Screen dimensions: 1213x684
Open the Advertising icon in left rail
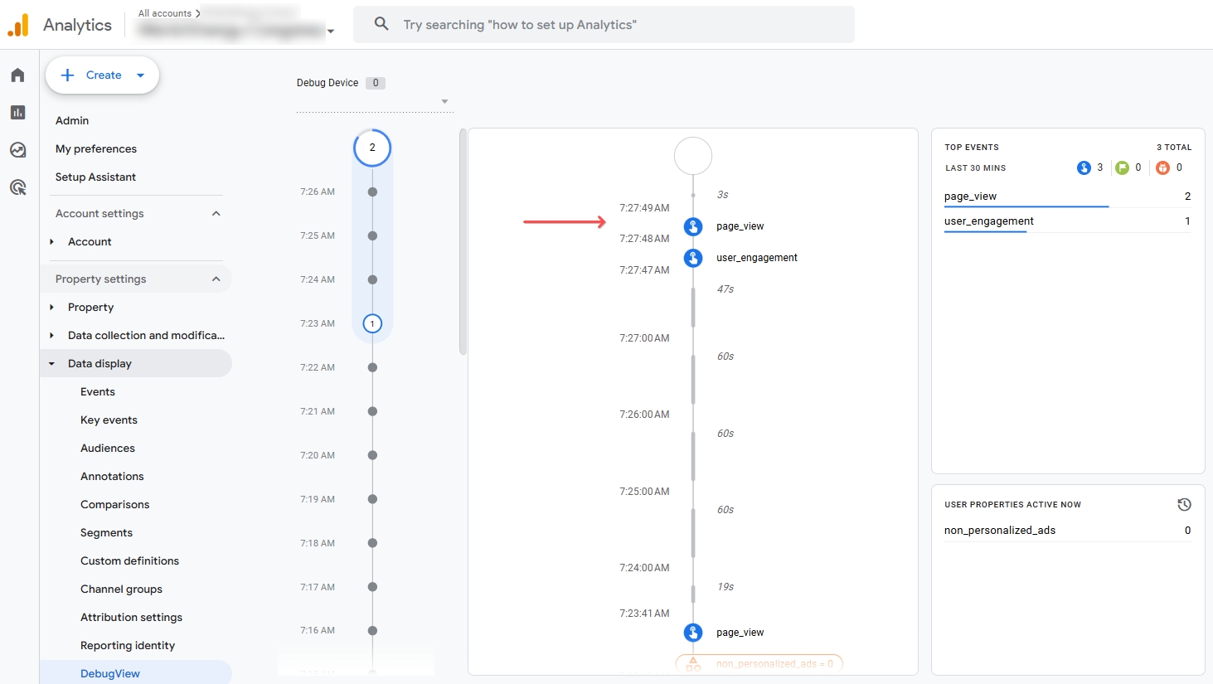tap(17, 187)
